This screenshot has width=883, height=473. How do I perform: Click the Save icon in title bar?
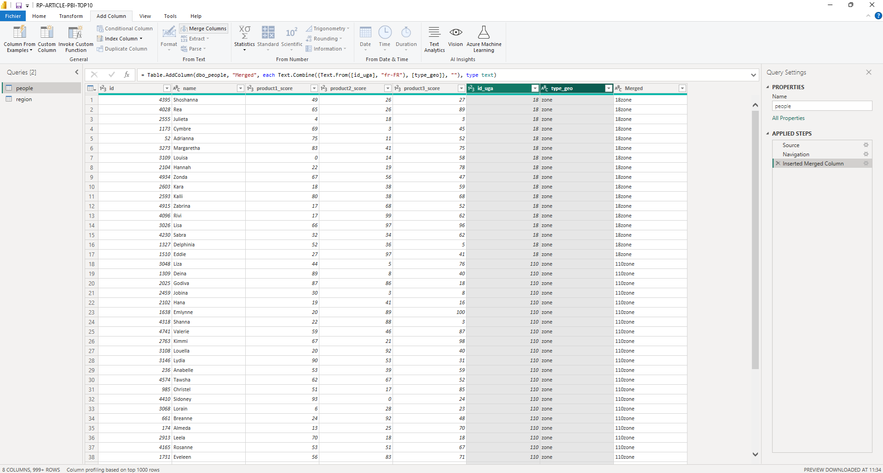point(19,5)
